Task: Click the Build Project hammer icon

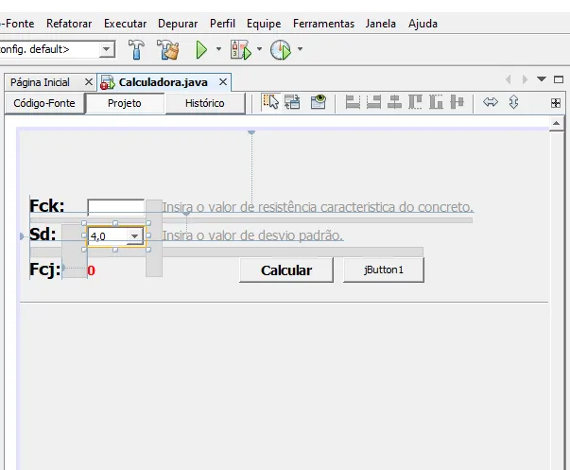Action: [x=136, y=49]
